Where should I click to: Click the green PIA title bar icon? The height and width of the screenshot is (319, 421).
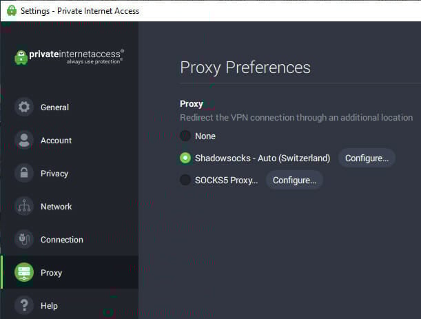[12, 11]
